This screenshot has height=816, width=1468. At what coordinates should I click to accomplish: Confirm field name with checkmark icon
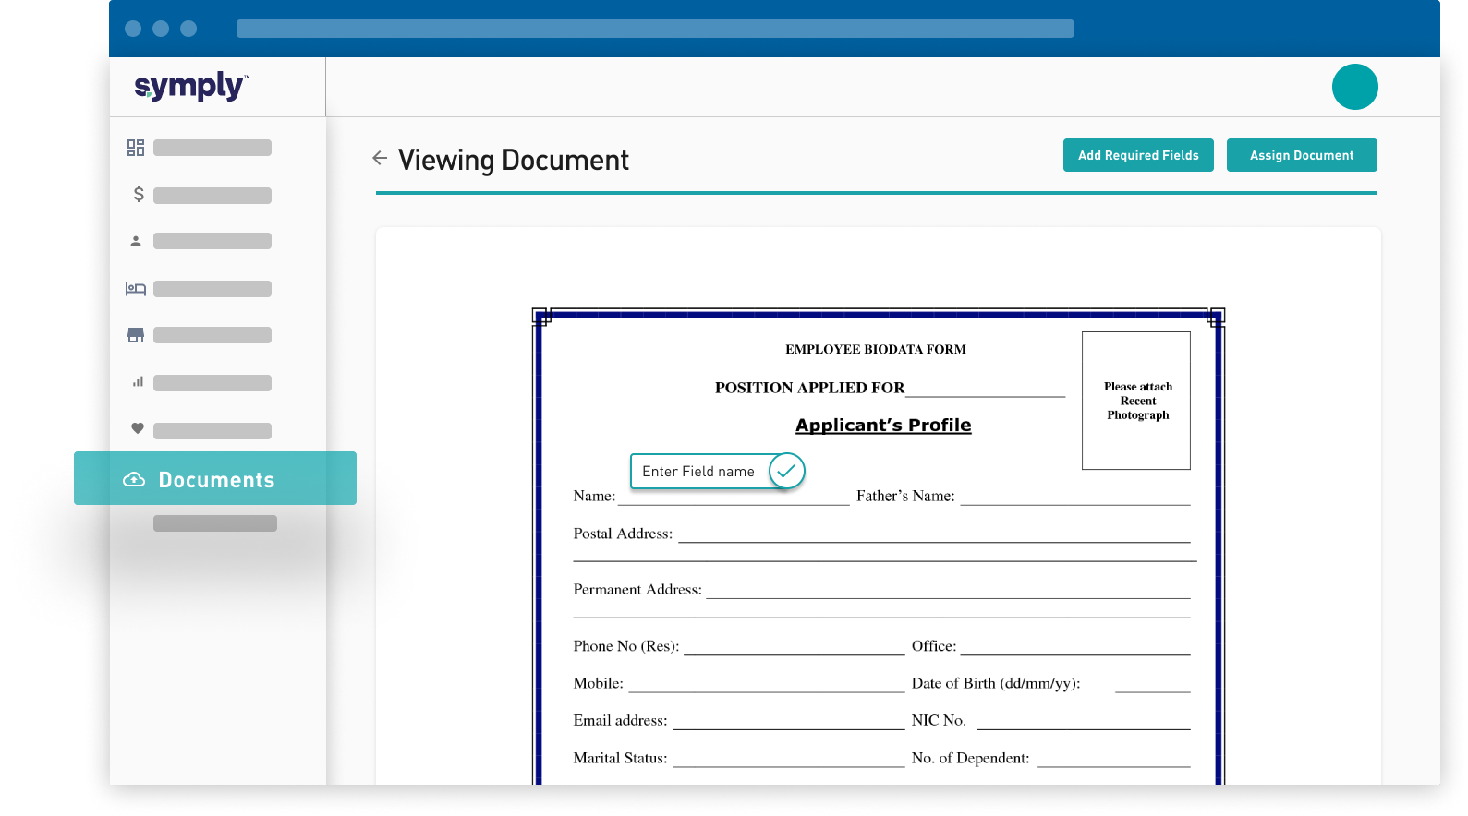[787, 471]
